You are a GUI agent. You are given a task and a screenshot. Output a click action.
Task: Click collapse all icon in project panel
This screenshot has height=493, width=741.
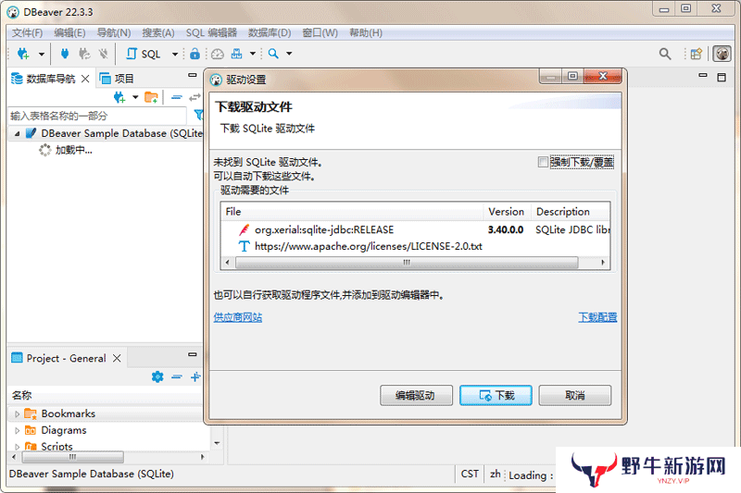177,377
